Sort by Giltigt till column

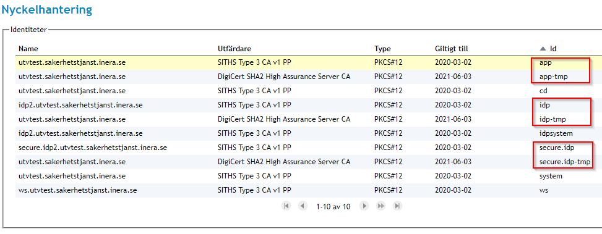(x=452, y=49)
